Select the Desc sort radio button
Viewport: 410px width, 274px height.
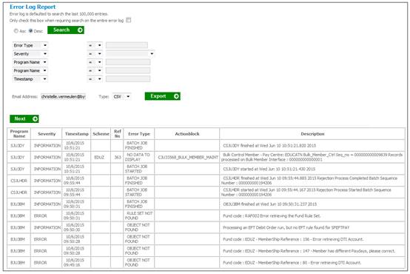(30, 31)
